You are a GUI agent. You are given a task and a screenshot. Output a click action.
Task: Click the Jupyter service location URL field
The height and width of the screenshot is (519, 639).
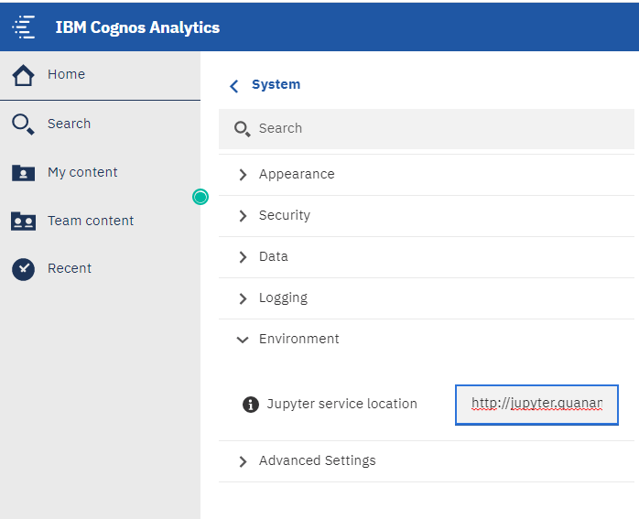[536, 405]
